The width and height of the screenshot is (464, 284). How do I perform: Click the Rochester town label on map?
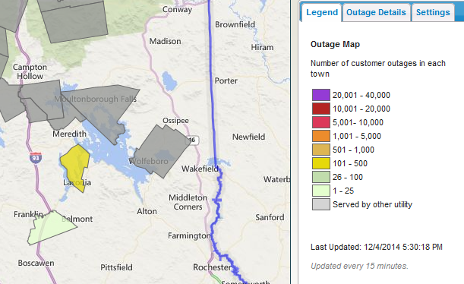click(x=212, y=267)
